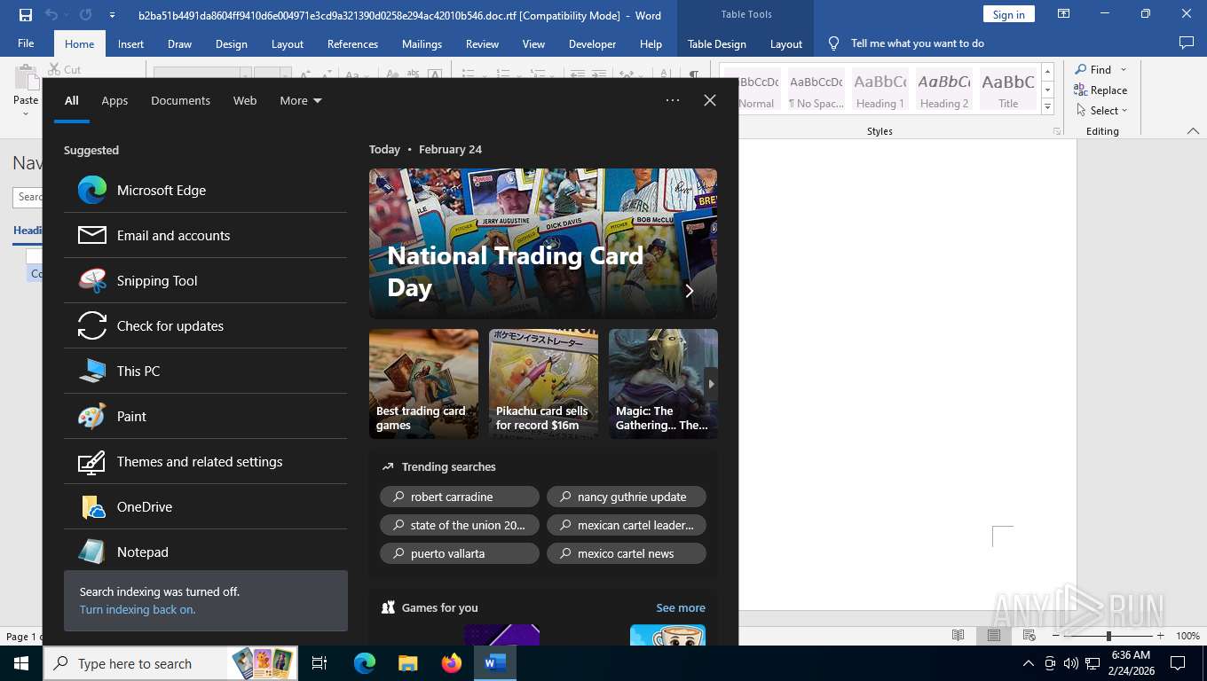Open Themes and related settings
The height and width of the screenshot is (681, 1207).
[x=205, y=461]
